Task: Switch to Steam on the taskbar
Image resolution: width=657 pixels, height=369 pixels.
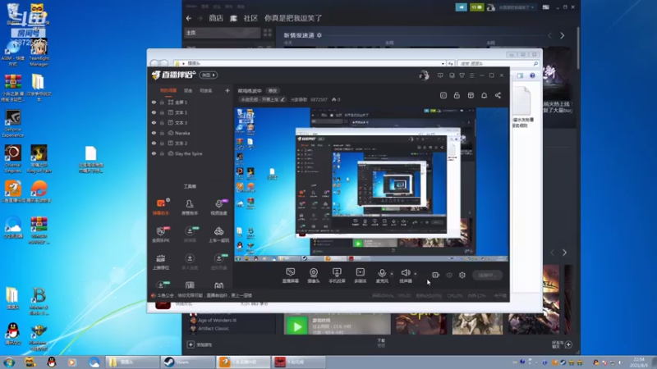Action: click(x=187, y=362)
